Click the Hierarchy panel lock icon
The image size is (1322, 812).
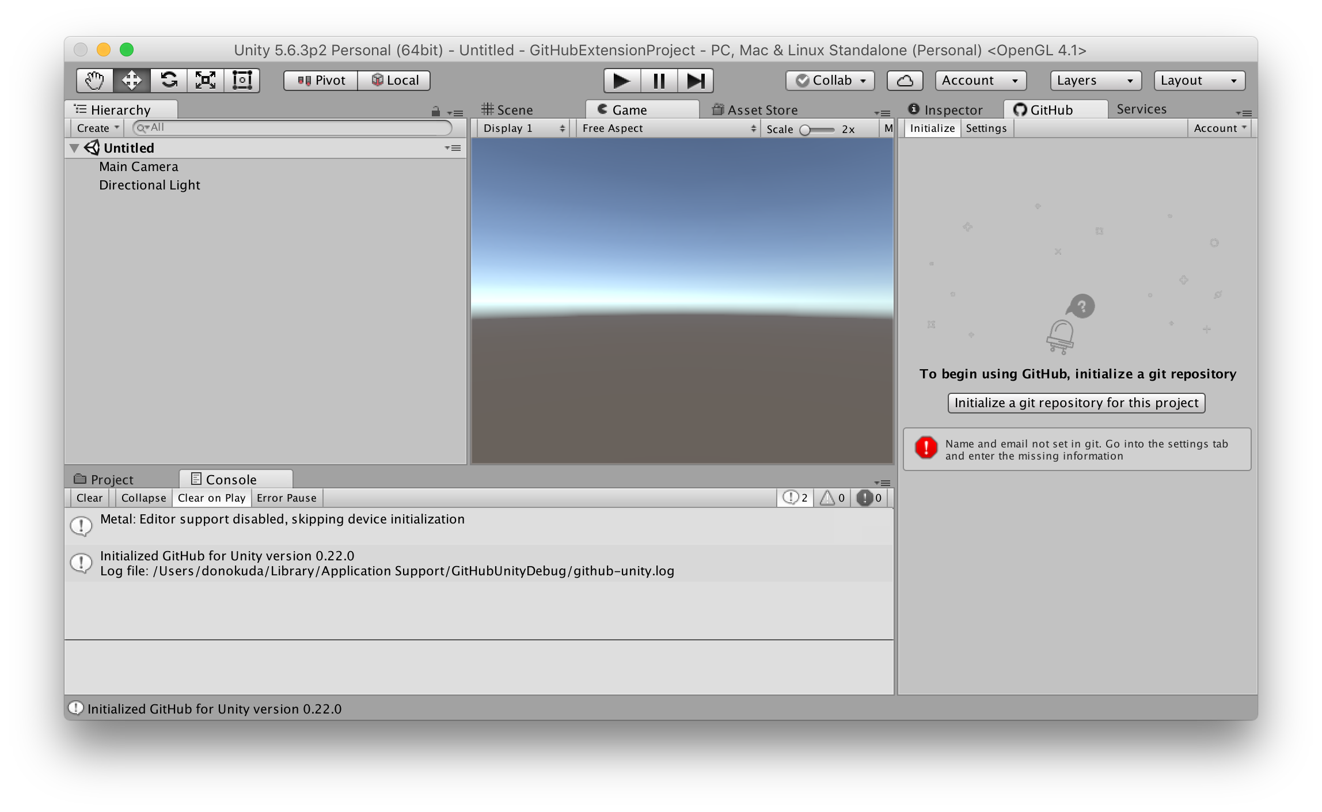(x=436, y=112)
